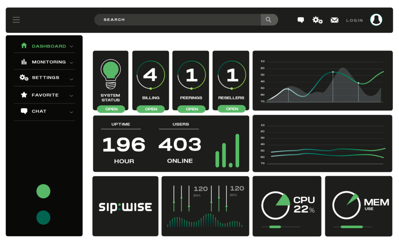Click the dark green circle swatch
Viewport: 399px width, 244px height.
click(x=43, y=217)
